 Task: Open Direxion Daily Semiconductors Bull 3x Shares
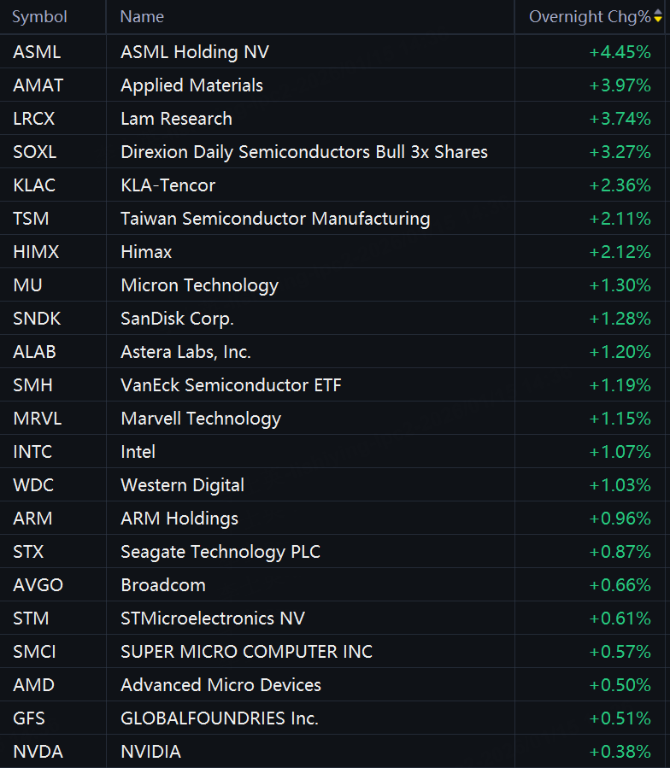(304, 152)
